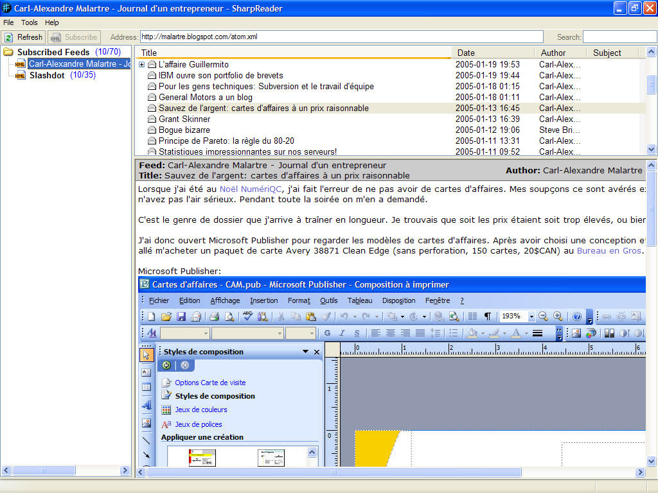Screen dimensions: 658x493
Task: Click the pilcrow special characters icon in Publisher
Action: 487,316
